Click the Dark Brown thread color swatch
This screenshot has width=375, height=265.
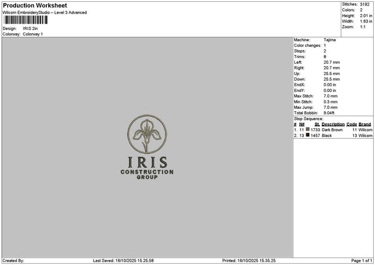click(x=307, y=129)
